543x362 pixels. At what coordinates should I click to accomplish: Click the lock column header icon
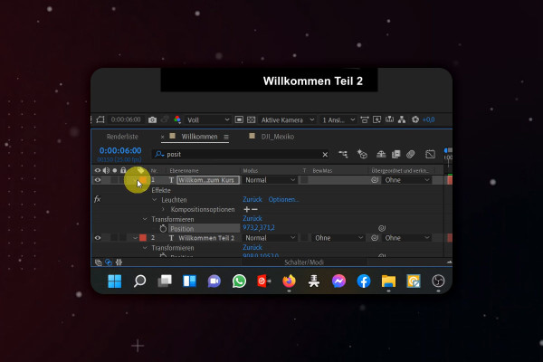tap(123, 170)
